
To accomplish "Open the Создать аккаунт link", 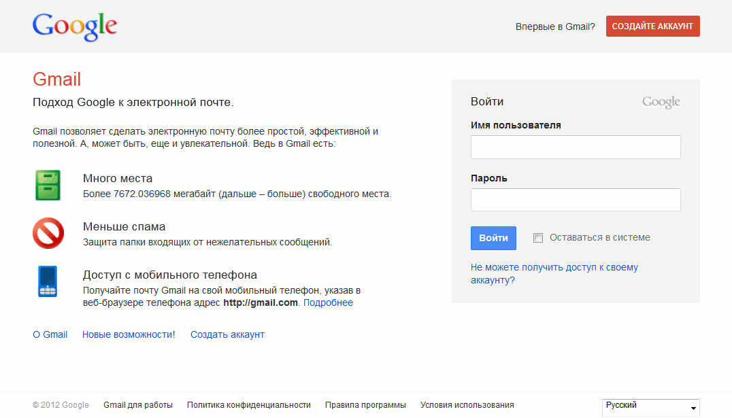I will [227, 334].
